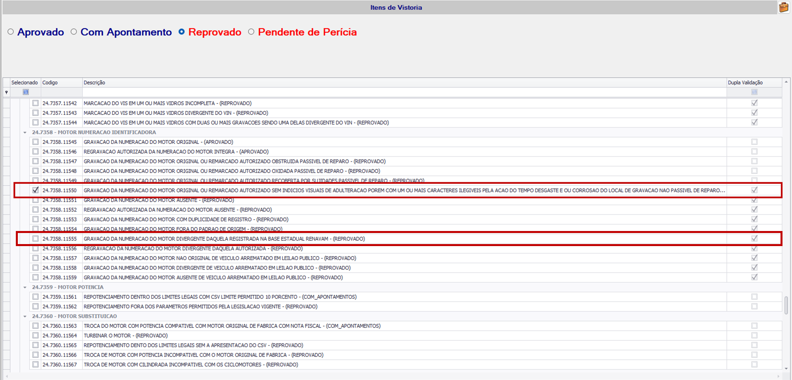
Task: Select the Reprovado radio button
Action: (x=181, y=32)
